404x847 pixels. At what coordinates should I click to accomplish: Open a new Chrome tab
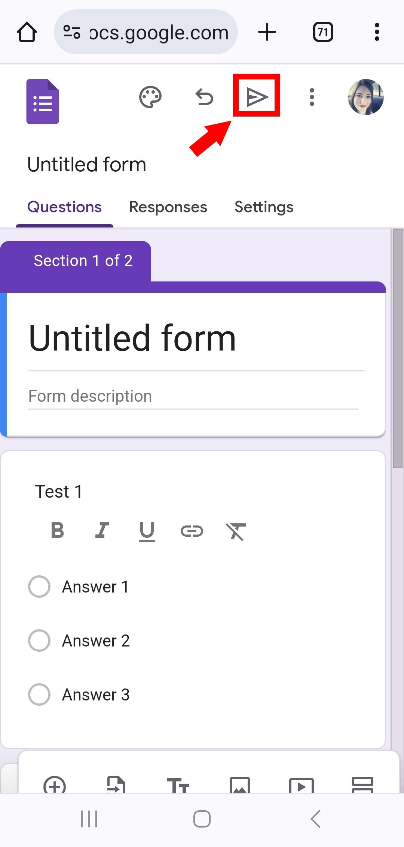(267, 32)
